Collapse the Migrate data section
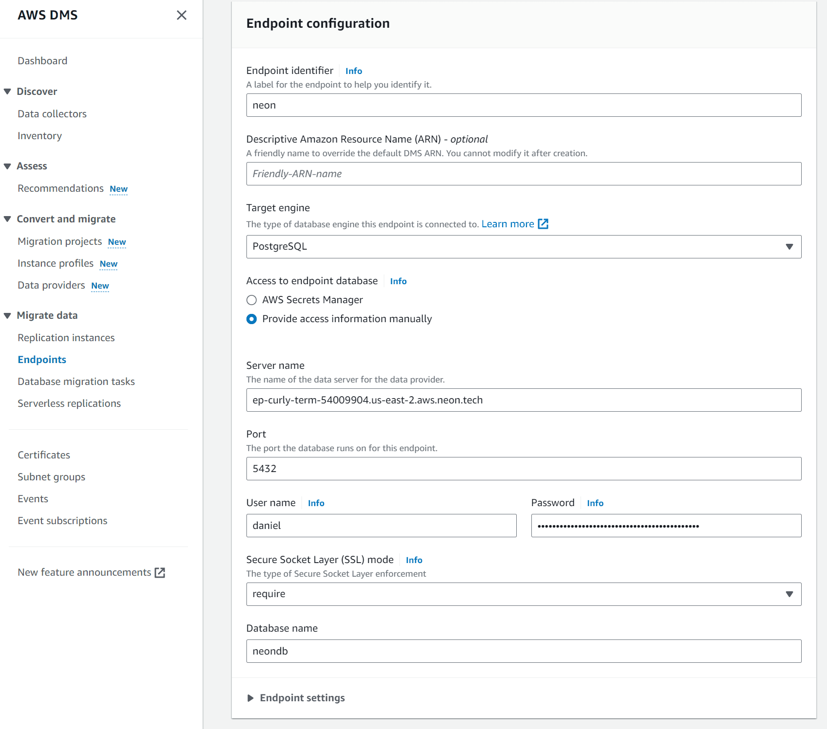Viewport: 827px width, 729px height. point(7,315)
